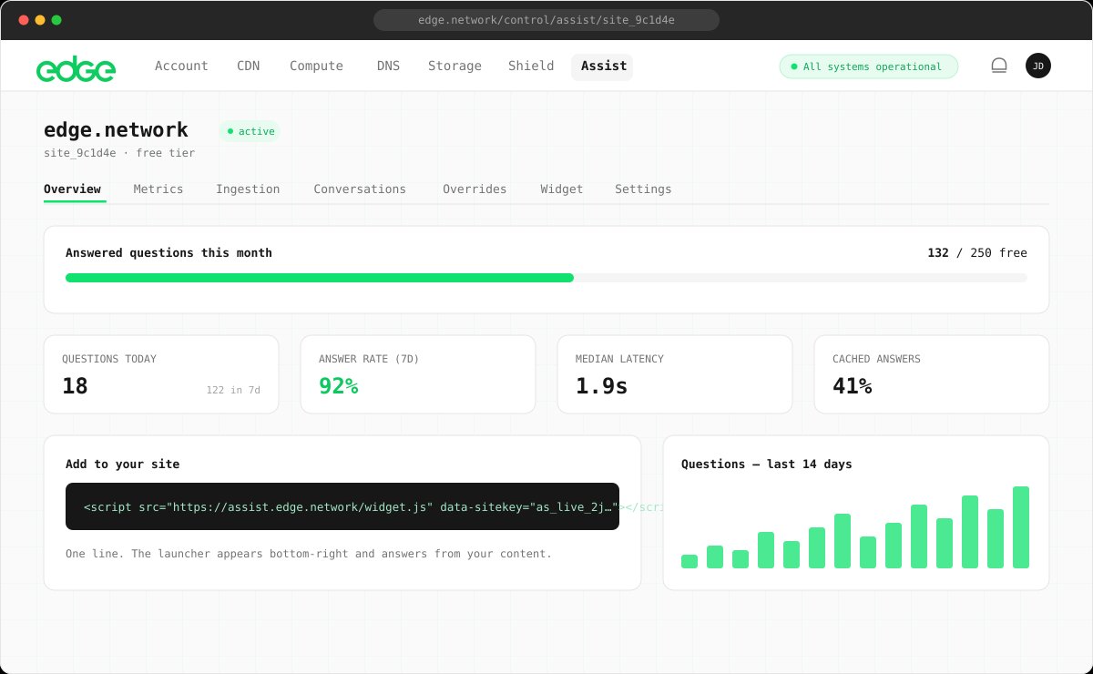This screenshot has height=674, width=1093.
Task: Open the Widget tab
Action: click(562, 189)
